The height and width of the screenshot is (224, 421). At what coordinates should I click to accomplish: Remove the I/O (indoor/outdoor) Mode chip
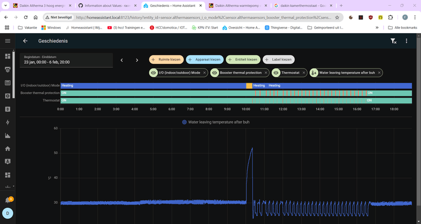click(x=204, y=73)
